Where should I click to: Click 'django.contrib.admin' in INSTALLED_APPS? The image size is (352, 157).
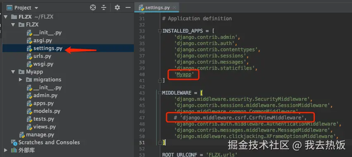pos(205,37)
